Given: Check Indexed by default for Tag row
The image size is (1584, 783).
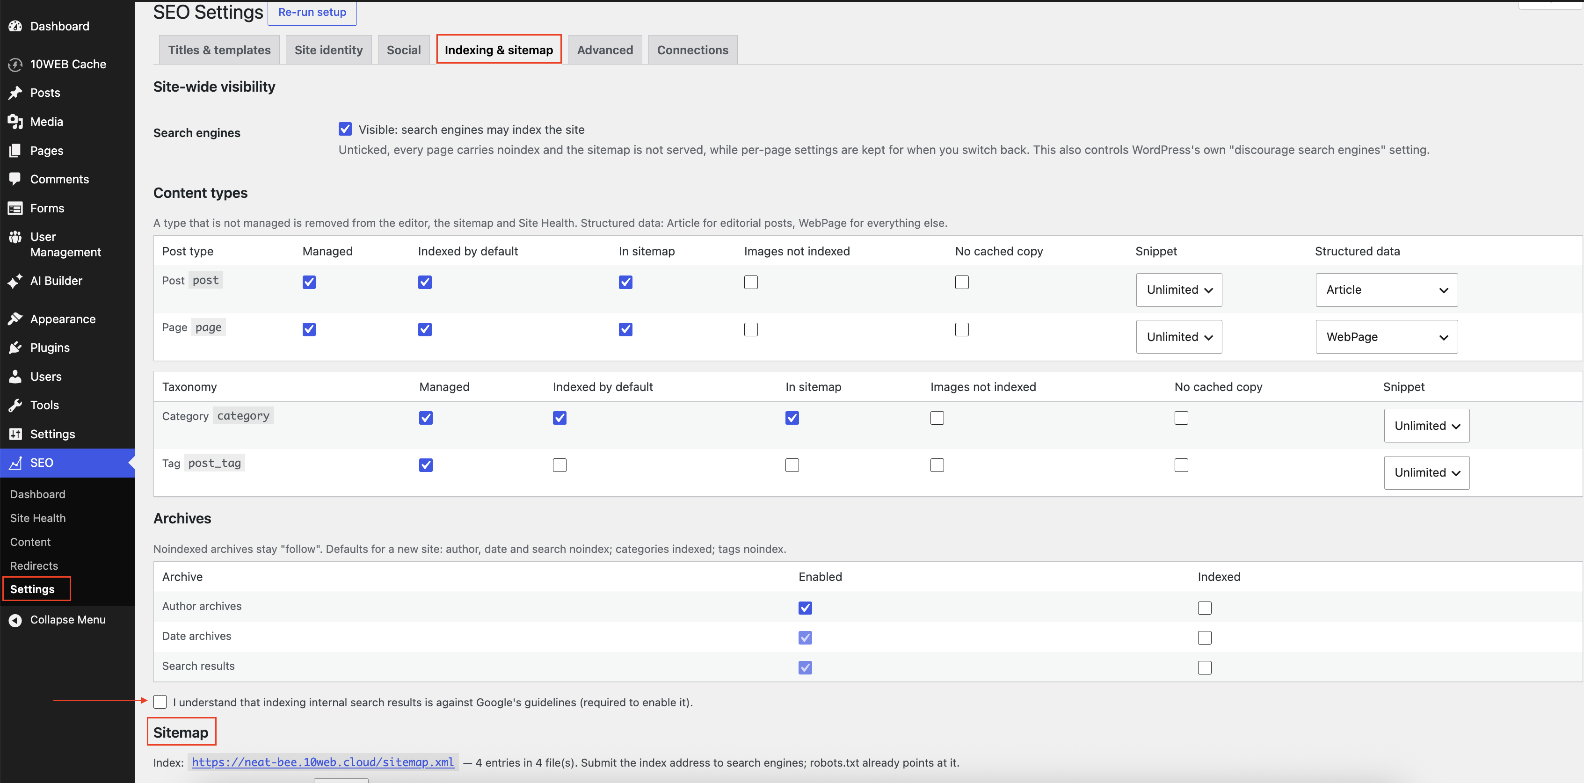Looking at the screenshot, I should [x=559, y=465].
